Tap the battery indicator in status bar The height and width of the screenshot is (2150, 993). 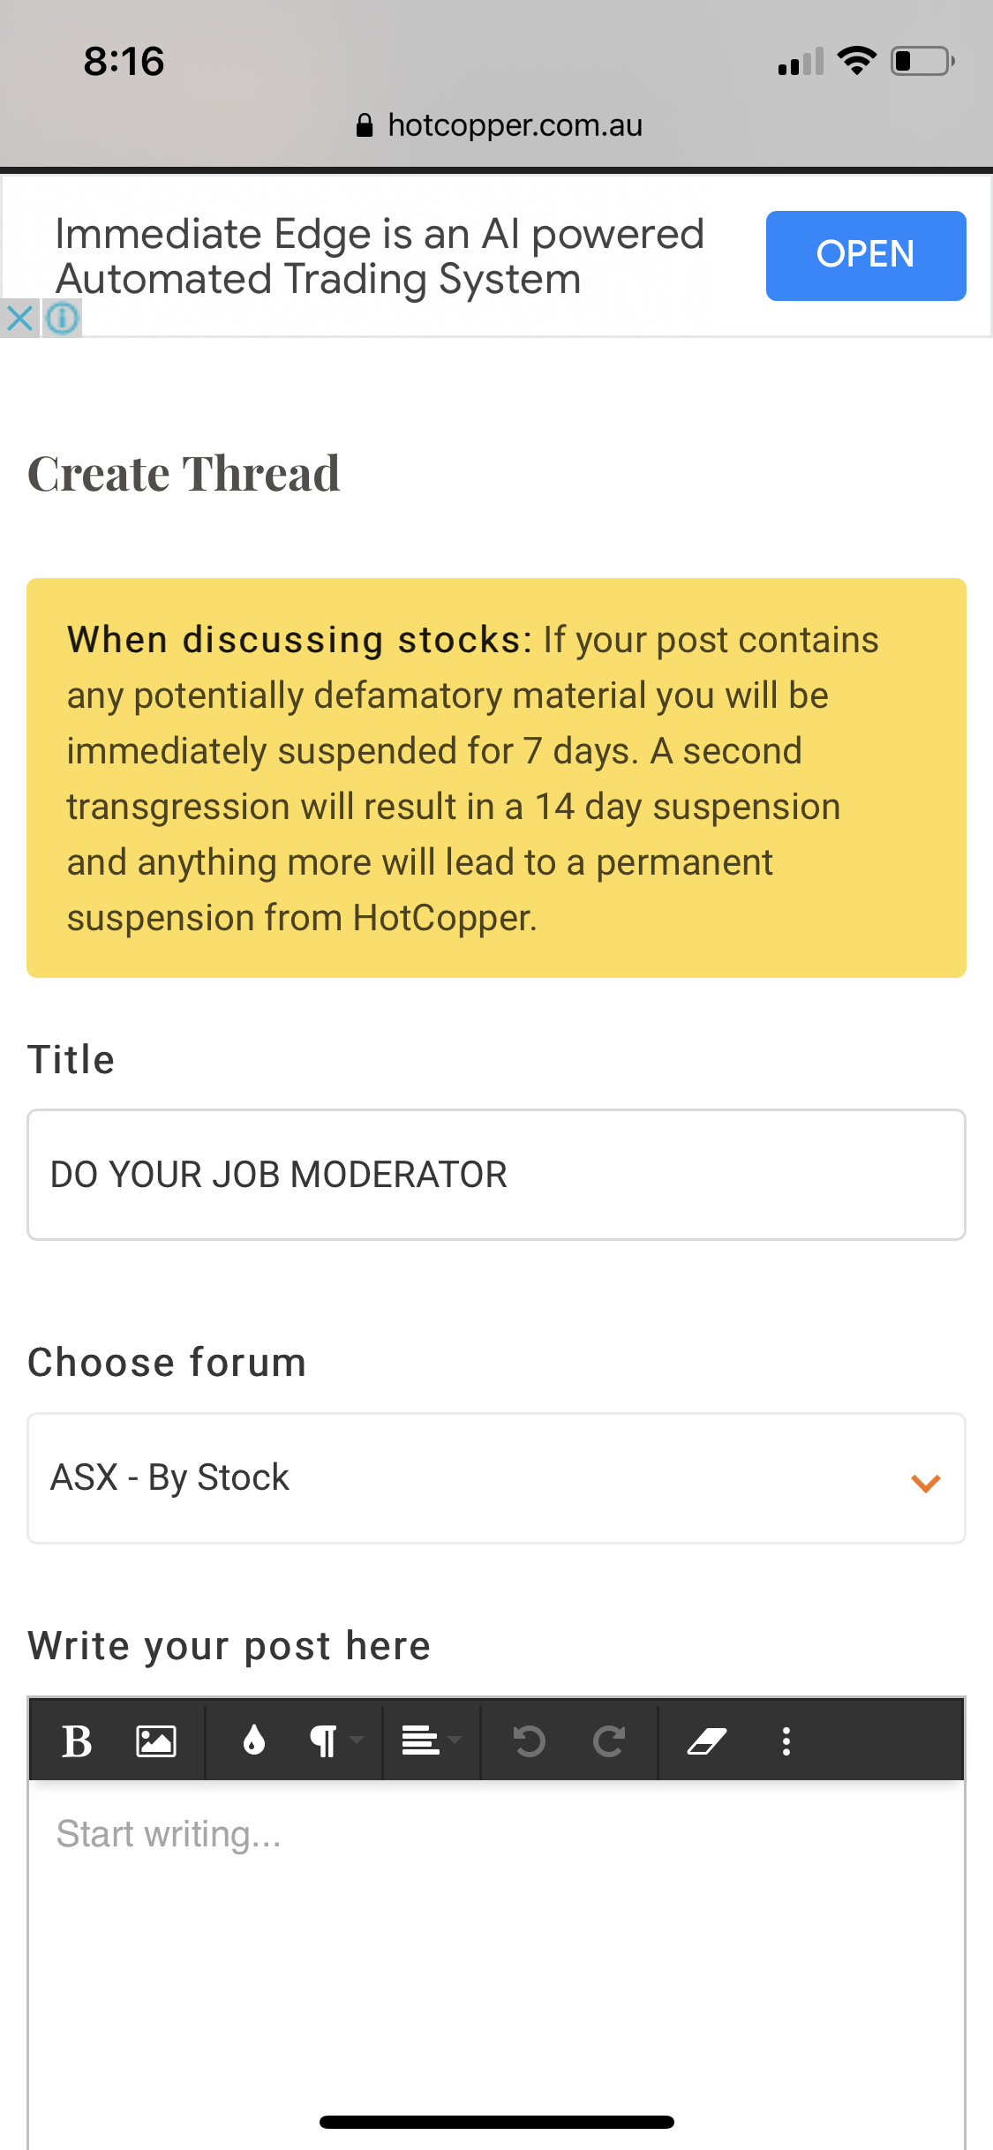(922, 62)
